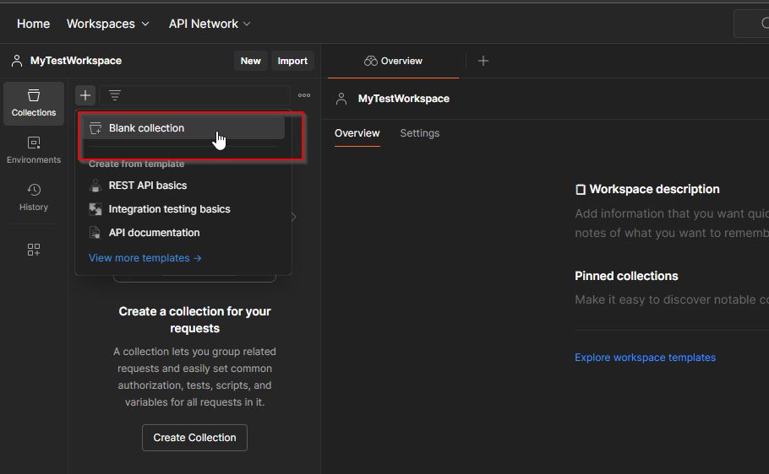Click the REST API basics template icon
The image size is (769, 474).
95,186
